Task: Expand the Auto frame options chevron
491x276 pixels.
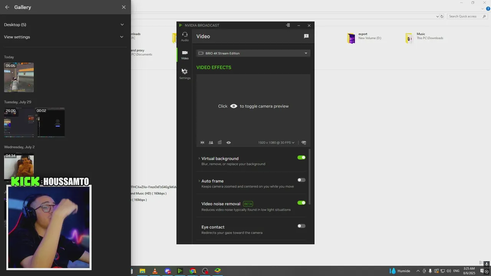Action: point(199,181)
